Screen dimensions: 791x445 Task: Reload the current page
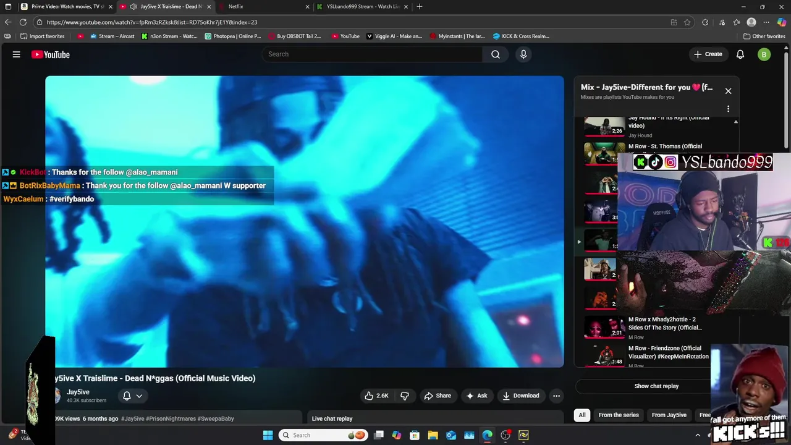click(23, 22)
